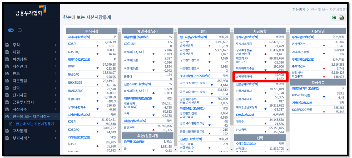Click 증시자금 (22/02/21) section link
The height and width of the screenshot is (158, 352).
[x=247, y=37]
